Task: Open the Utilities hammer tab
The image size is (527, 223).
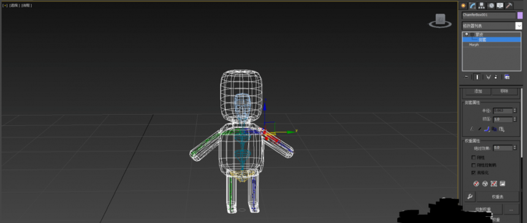Action: click(509, 5)
